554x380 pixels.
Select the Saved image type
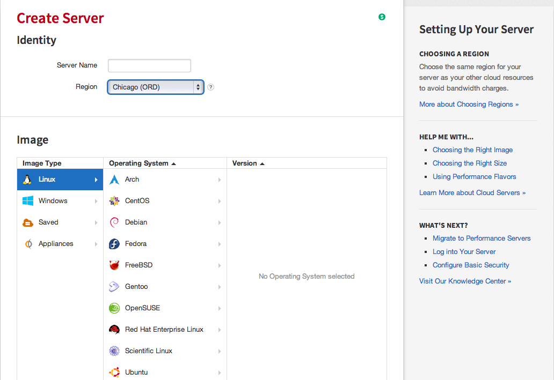(x=60, y=222)
